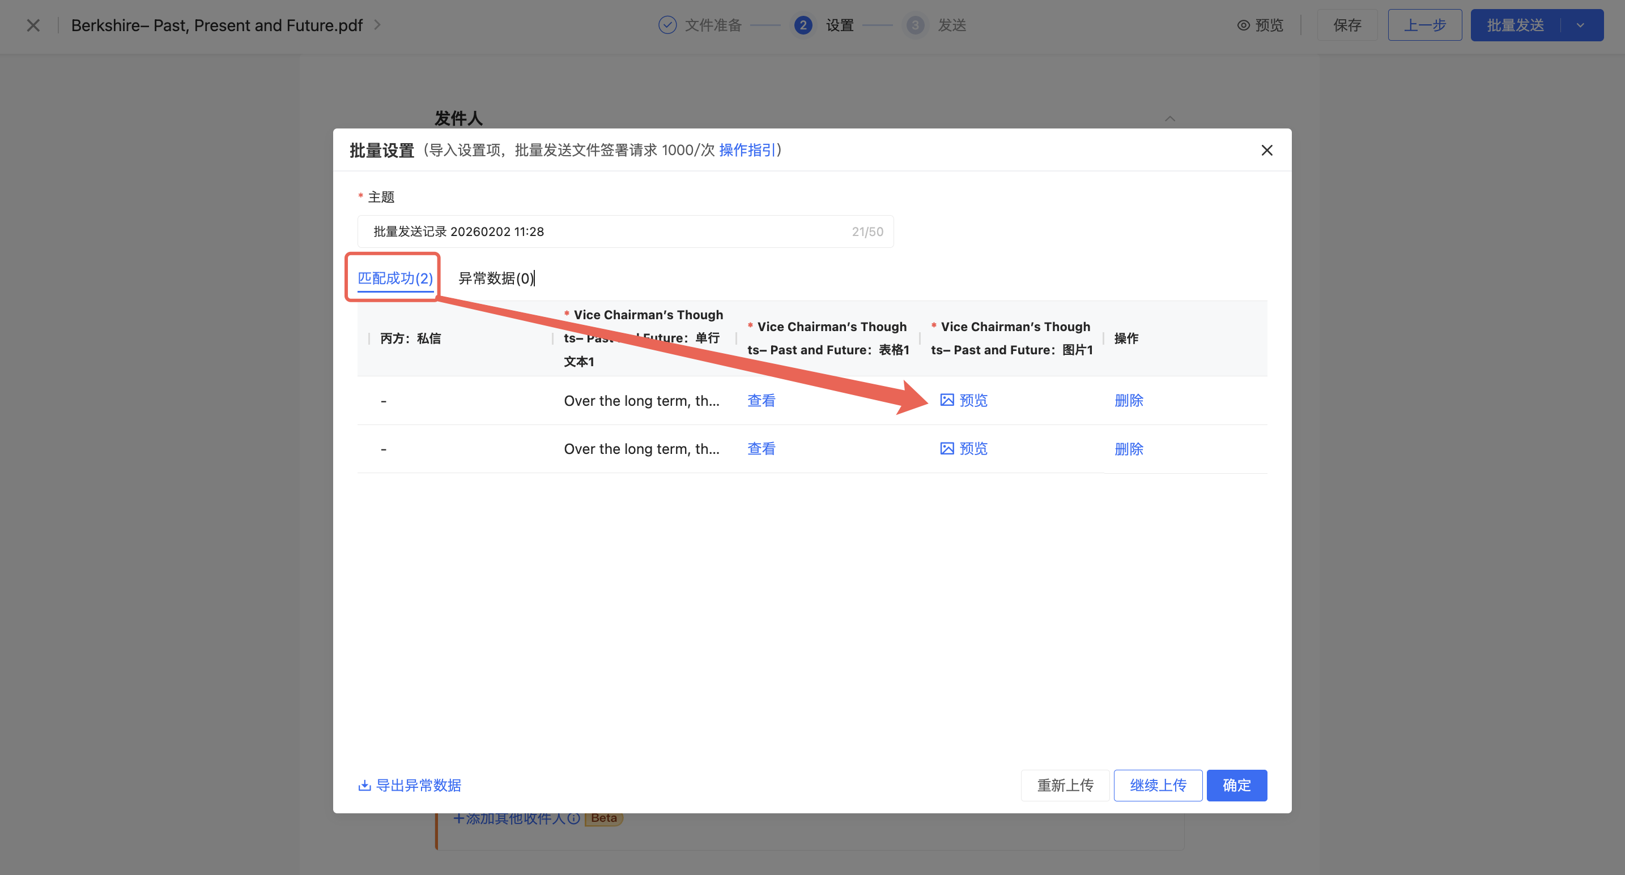This screenshot has height=875, width=1625.
Task: Click the second row image preview icon
Action: pyautogui.click(x=947, y=448)
